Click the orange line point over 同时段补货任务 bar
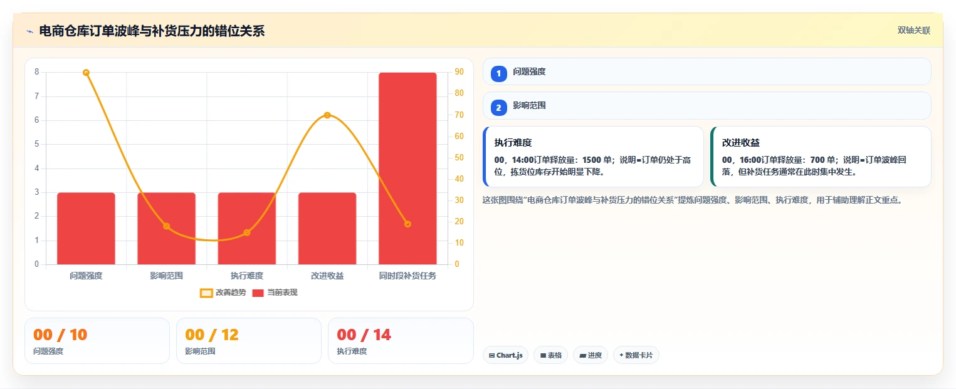Image resolution: width=956 pixels, height=389 pixels. pos(407,224)
